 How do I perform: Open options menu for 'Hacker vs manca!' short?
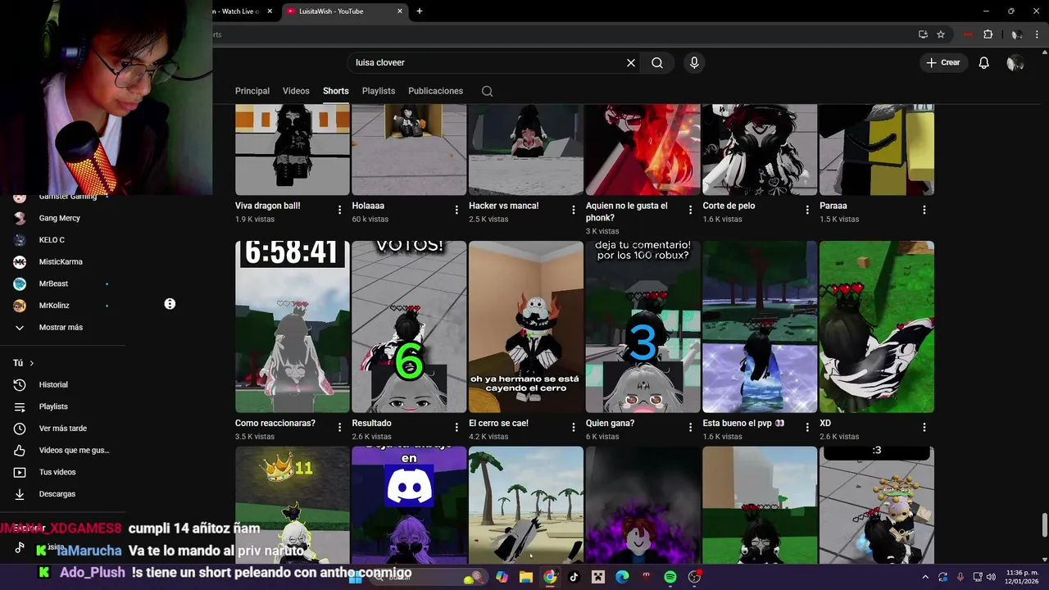tap(574, 210)
